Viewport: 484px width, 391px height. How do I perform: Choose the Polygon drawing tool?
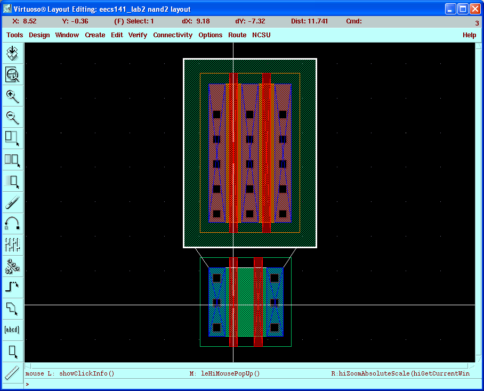[12, 308]
